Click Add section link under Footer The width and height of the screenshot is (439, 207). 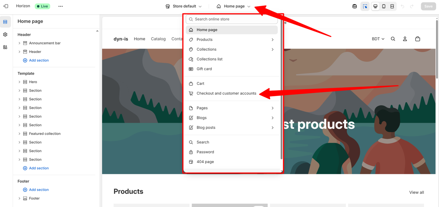(39, 190)
